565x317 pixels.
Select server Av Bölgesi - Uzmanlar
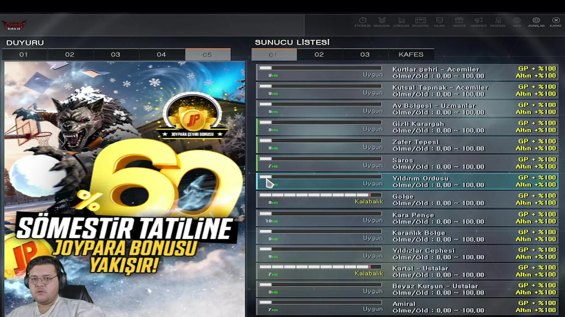407,109
